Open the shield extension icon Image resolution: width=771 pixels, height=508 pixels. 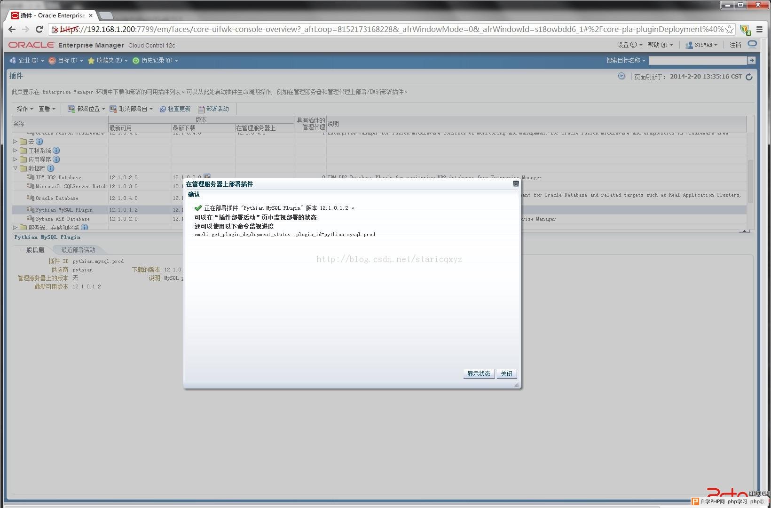click(x=745, y=30)
